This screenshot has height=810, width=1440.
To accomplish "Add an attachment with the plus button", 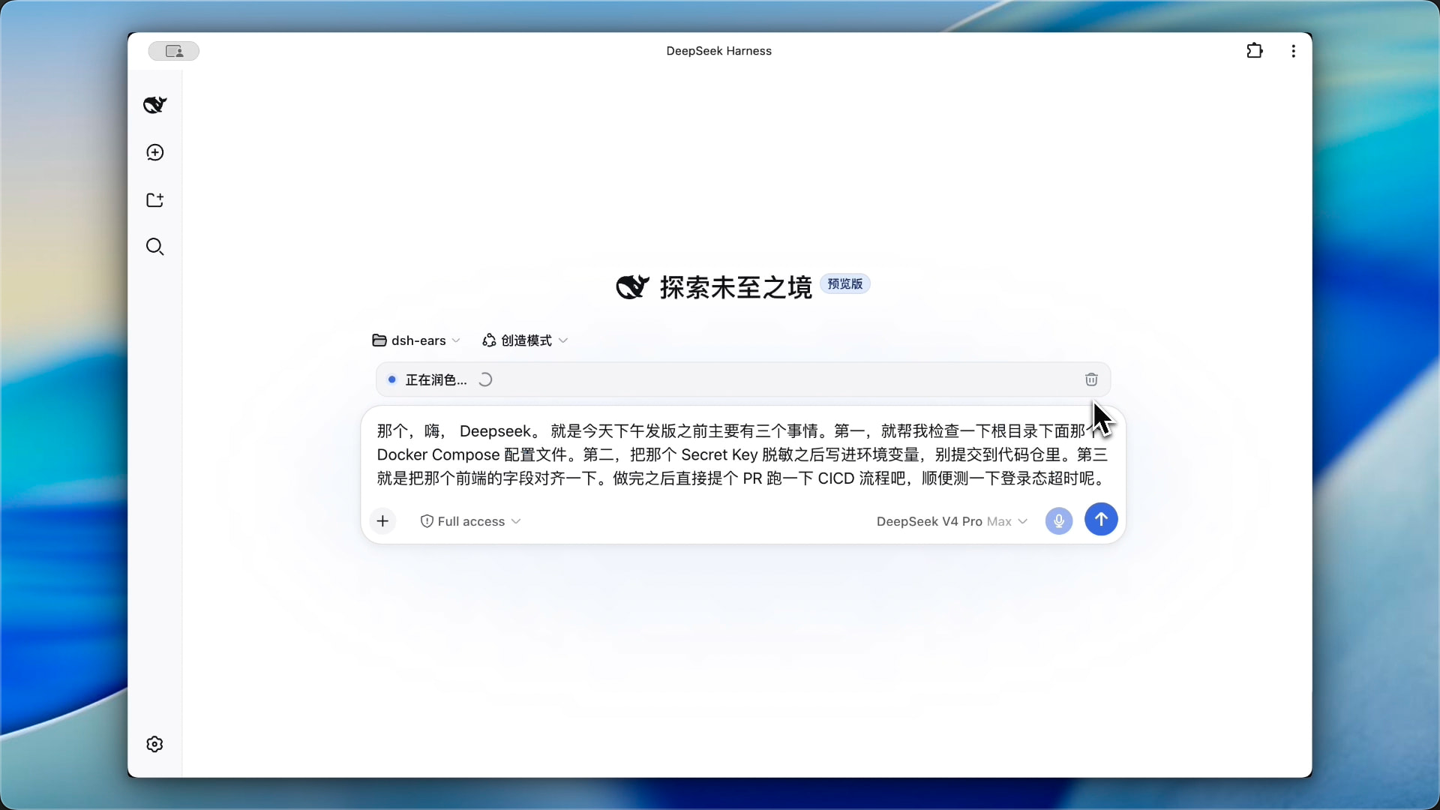I will click(383, 521).
